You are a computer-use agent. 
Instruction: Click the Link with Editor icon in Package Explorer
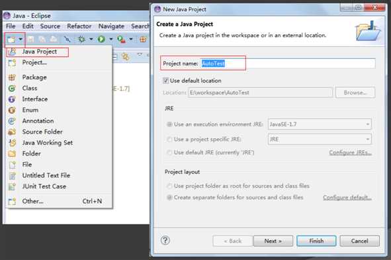pyautogui.click(x=126, y=57)
